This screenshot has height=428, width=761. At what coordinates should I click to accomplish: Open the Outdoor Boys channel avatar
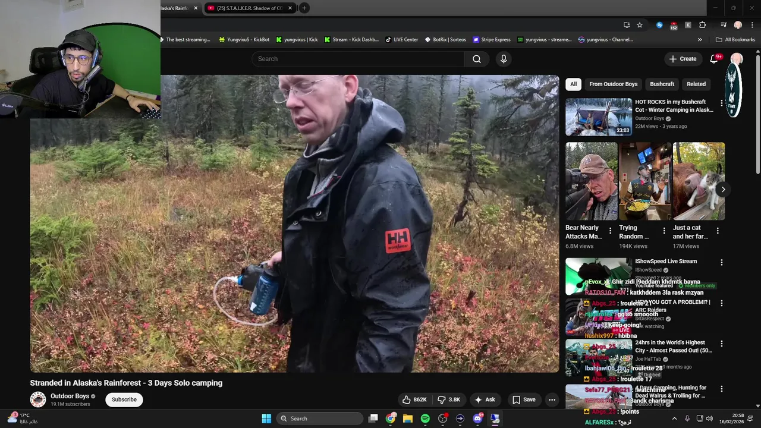38,399
